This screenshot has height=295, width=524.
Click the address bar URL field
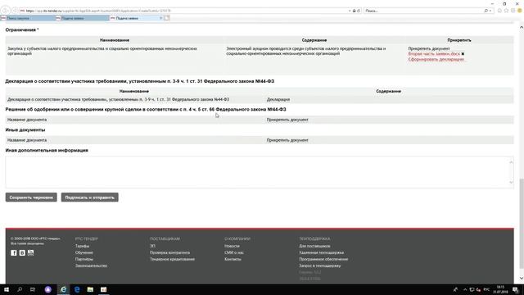(183, 11)
